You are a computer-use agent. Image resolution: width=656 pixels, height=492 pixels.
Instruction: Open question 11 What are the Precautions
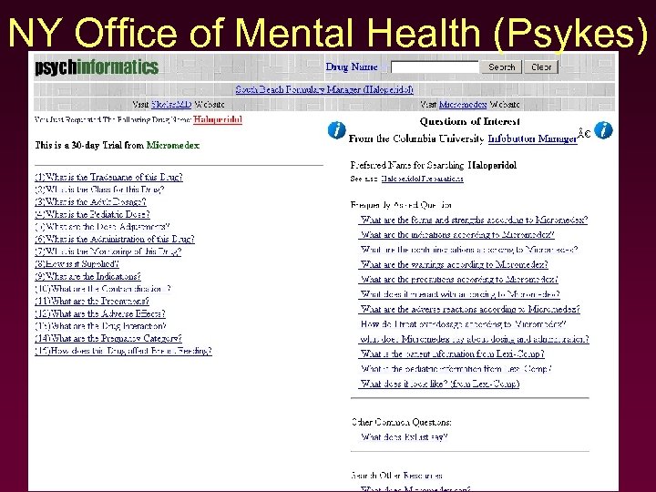pos(92,302)
